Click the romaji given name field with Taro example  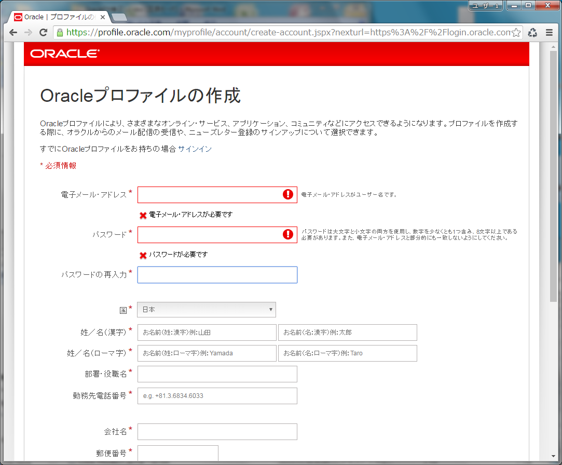(x=348, y=353)
